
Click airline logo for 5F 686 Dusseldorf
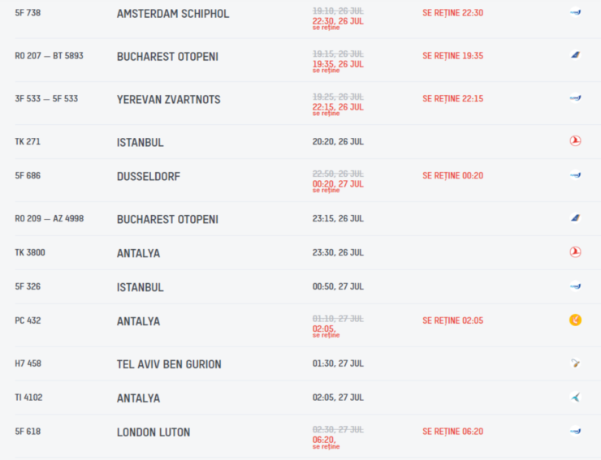[575, 175]
